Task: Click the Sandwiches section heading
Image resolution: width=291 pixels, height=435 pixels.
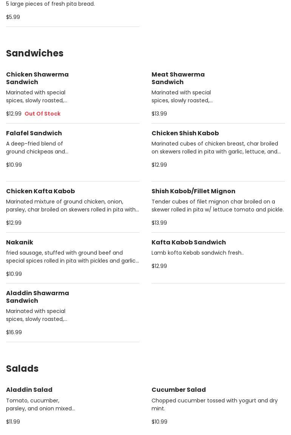Action: click(x=35, y=53)
